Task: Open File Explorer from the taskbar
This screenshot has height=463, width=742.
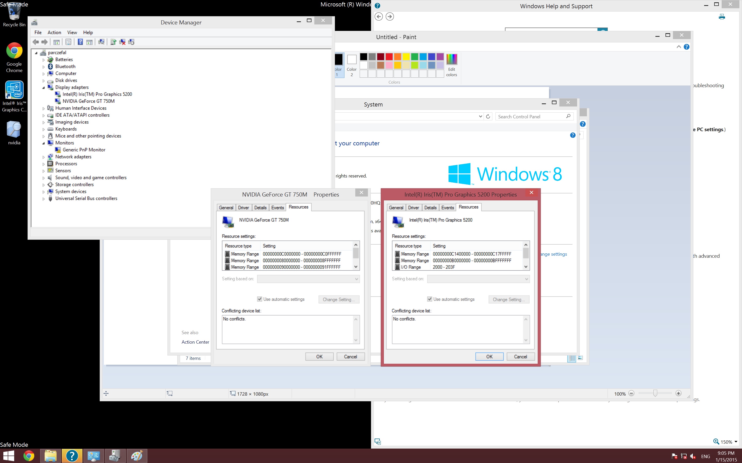Action: [50, 456]
